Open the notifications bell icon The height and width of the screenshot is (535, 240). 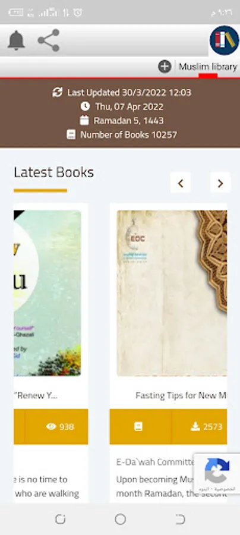17,40
